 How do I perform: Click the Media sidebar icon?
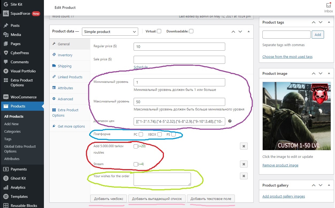pos(6,35)
